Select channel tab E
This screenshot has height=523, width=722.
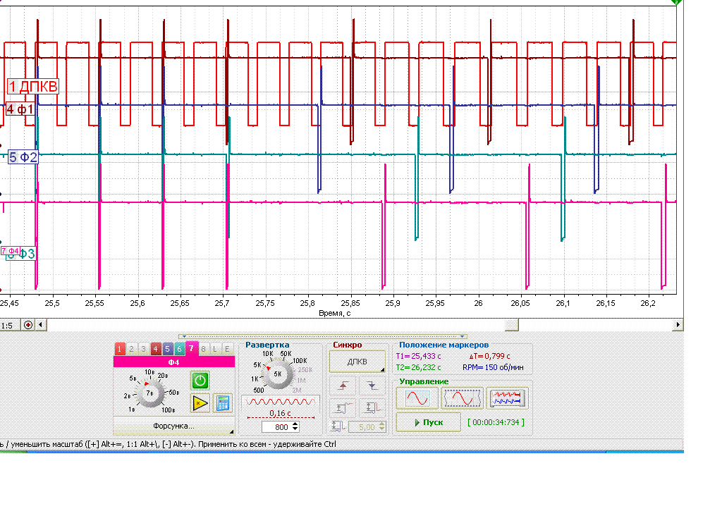click(227, 349)
